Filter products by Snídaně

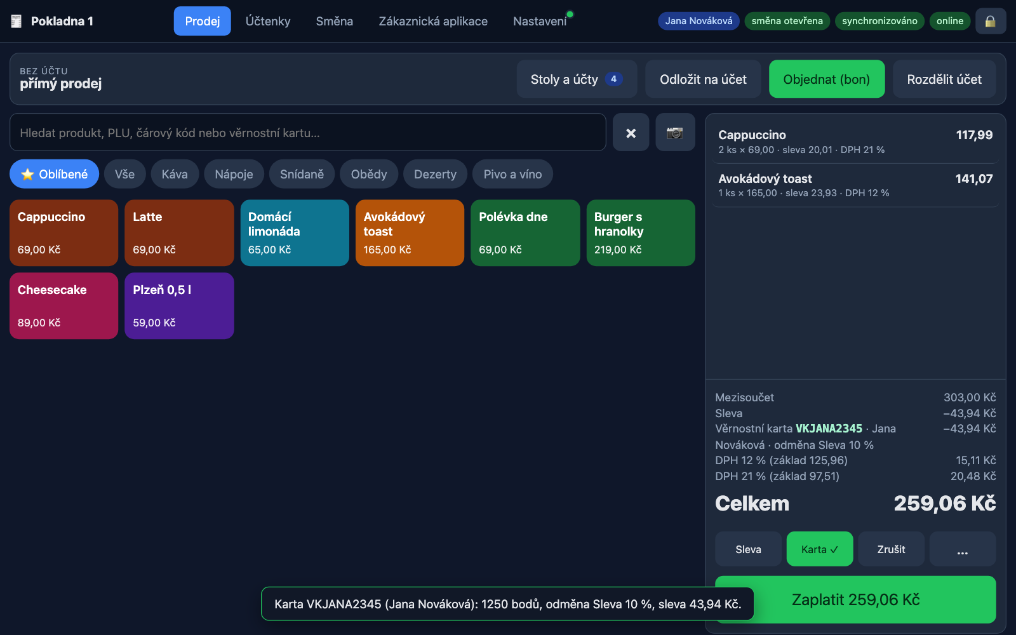tap(302, 174)
